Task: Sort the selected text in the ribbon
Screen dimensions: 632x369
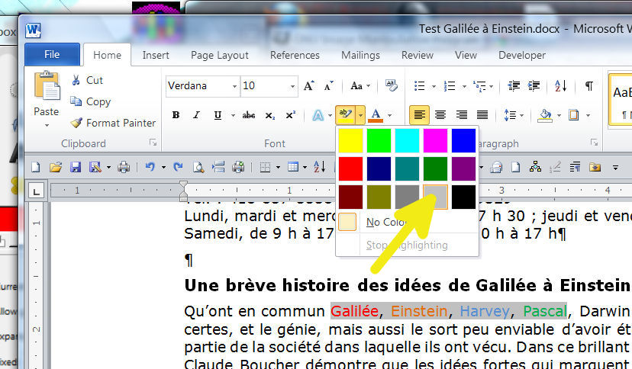Action: coord(561,85)
